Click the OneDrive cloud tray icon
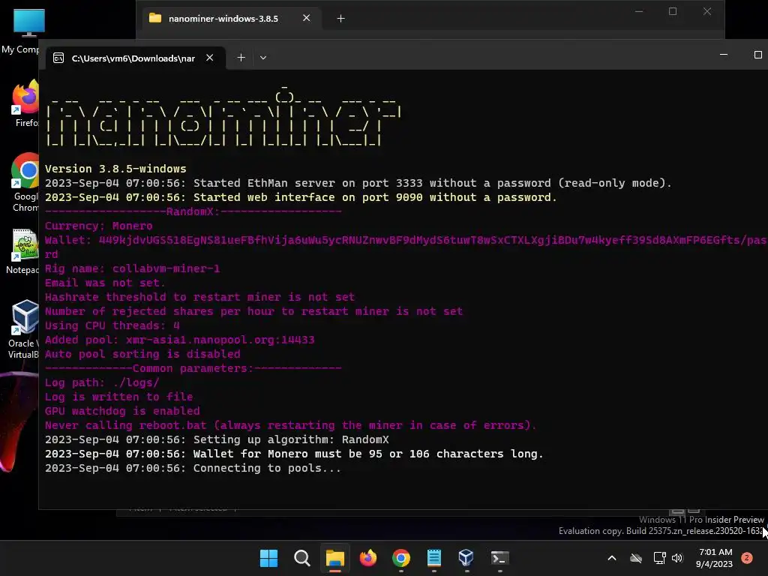The height and width of the screenshot is (576, 768). 636,558
